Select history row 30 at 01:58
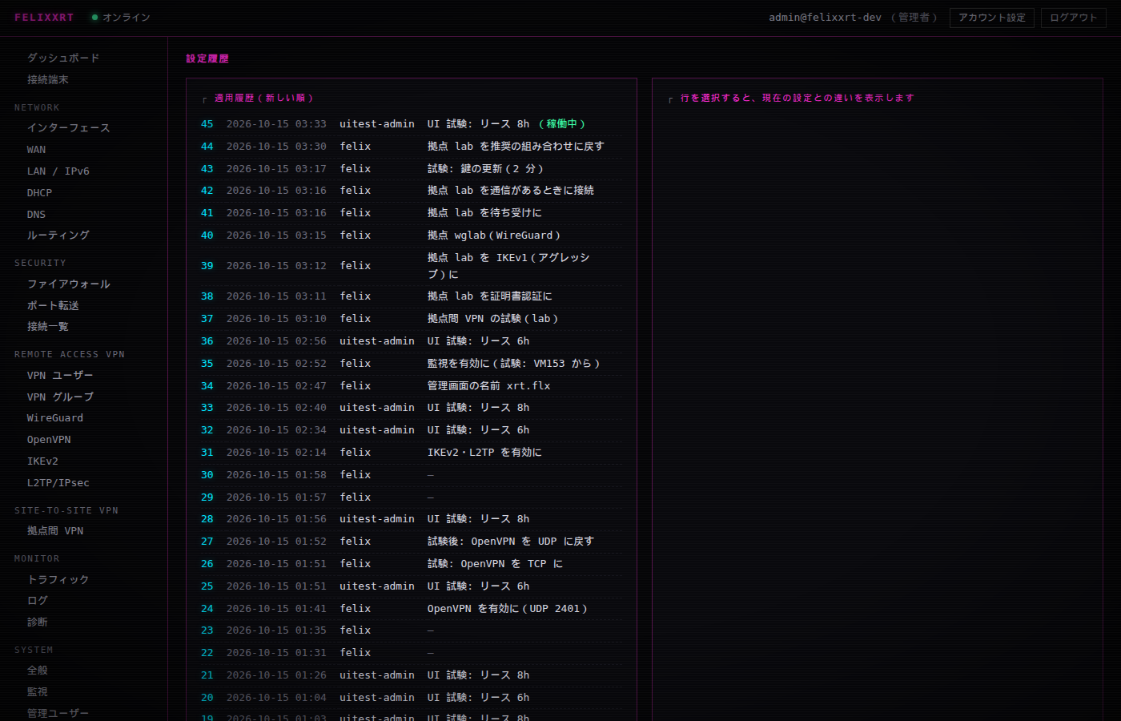This screenshot has height=721, width=1121. click(x=411, y=475)
